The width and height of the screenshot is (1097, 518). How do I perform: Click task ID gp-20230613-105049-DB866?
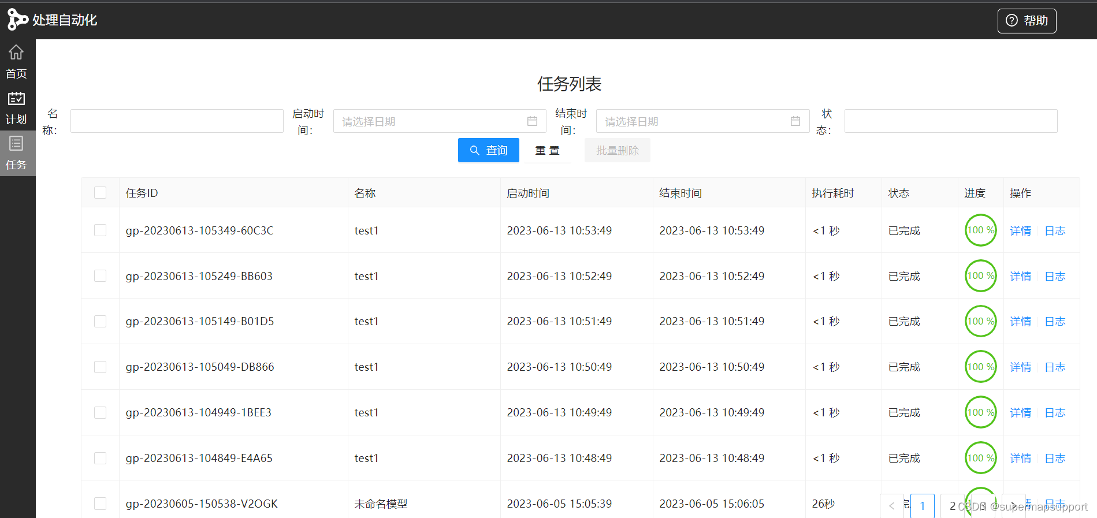point(200,367)
